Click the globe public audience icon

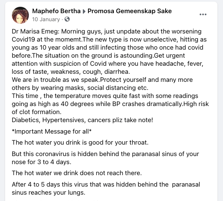pyautogui.click(x=67, y=19)
